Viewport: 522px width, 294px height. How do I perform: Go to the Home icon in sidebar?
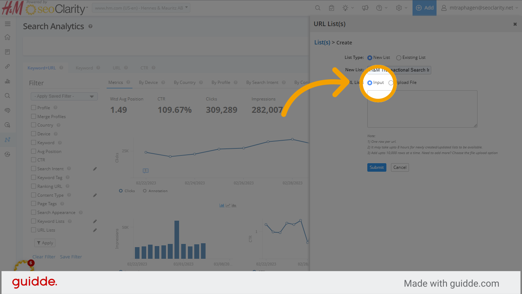[7, 37]
